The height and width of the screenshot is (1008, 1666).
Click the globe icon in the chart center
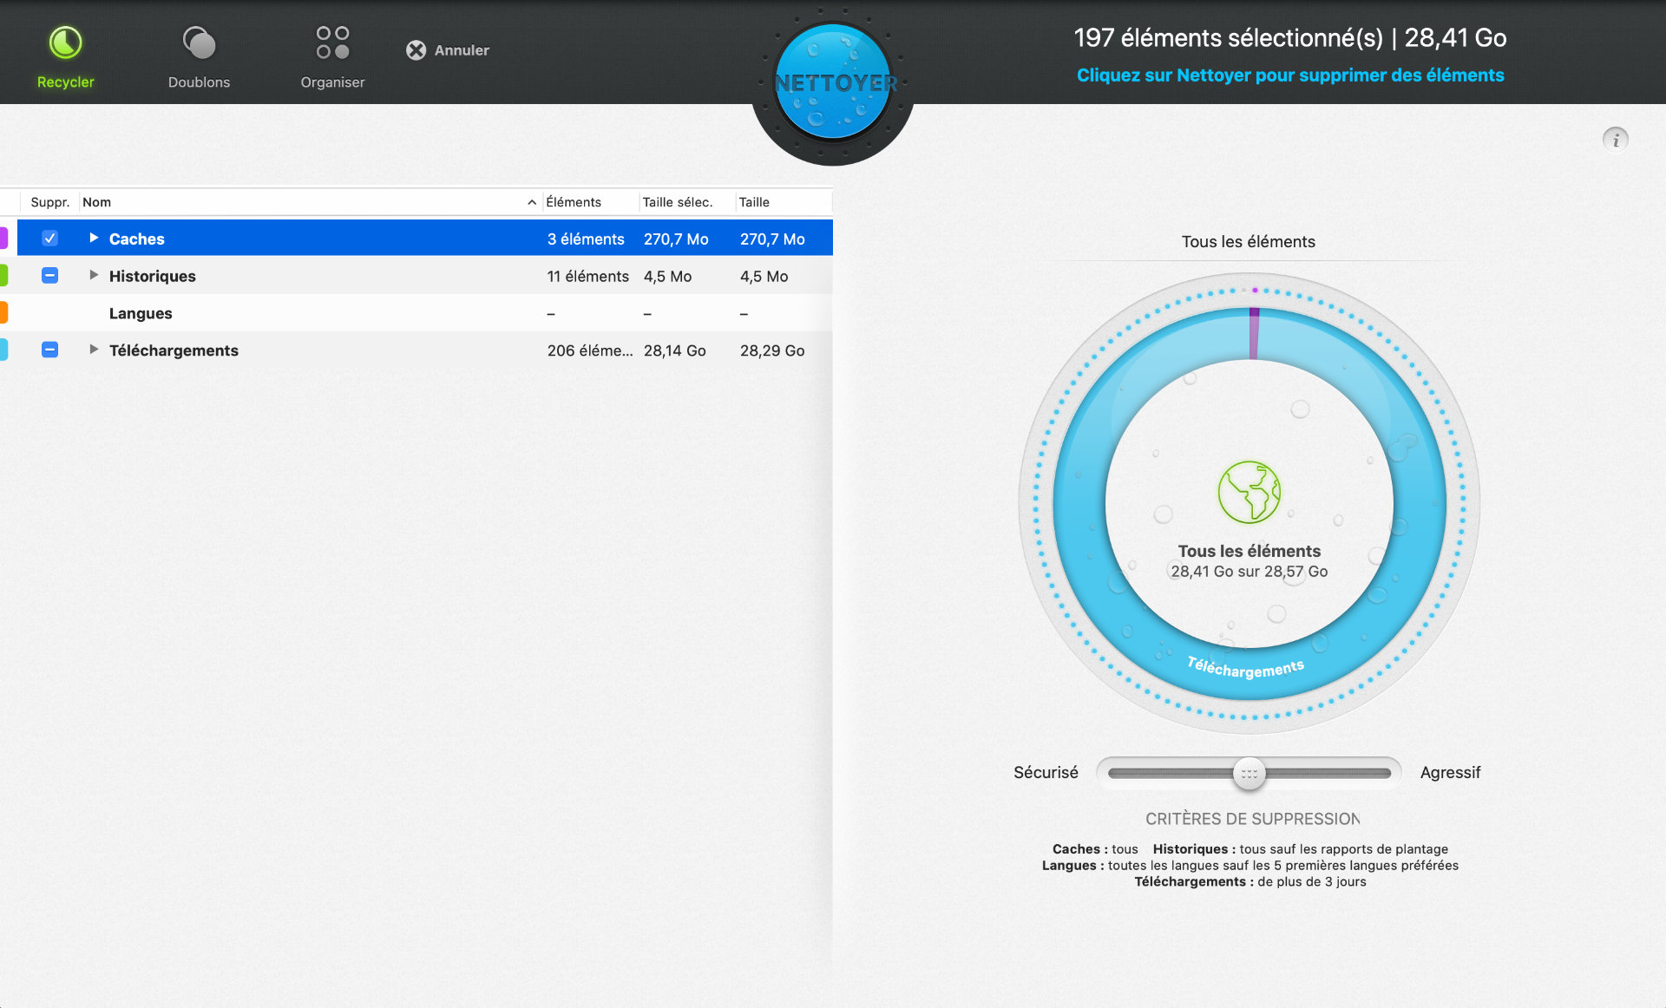point(1249,492)
